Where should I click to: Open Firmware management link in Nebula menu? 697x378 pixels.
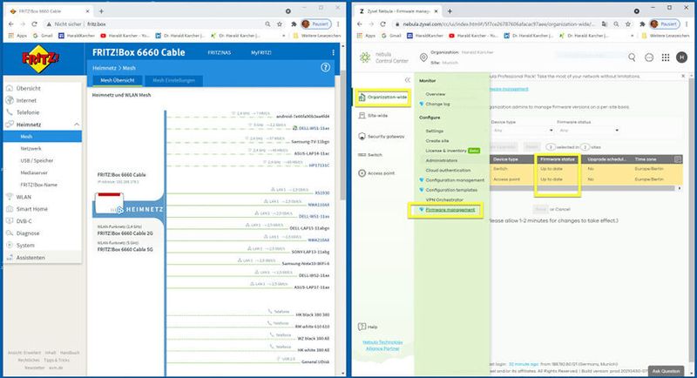(x=450, y=210)
